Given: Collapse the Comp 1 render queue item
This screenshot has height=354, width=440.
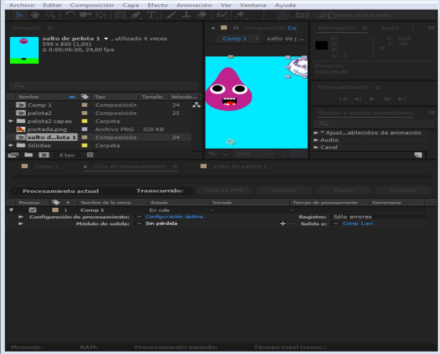Looking at the screenshot, I should coord(11,210).
